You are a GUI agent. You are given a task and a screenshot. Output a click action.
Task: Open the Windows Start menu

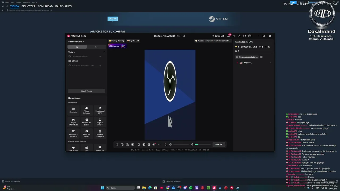tap(103, 188)
